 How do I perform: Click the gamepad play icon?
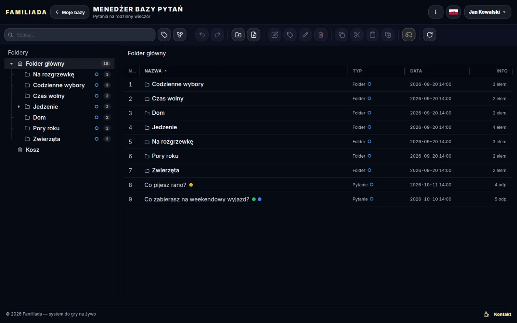click(x=409, y=35)
